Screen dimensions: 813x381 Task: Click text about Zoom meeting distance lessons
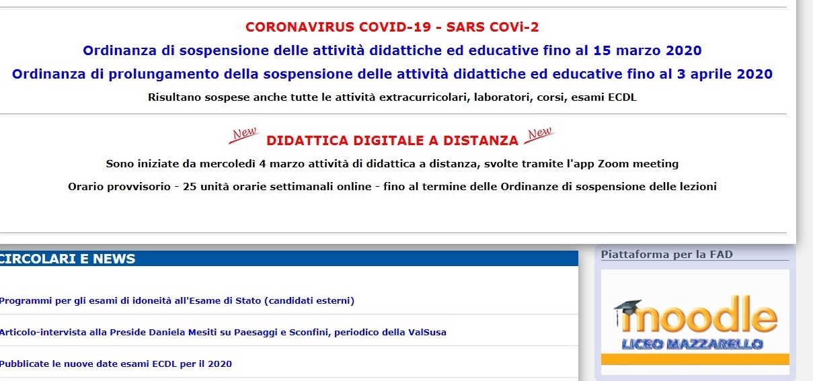point(392,164)
